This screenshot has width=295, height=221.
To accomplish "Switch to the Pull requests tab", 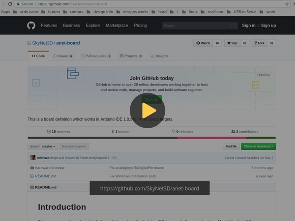I will 96,56.
